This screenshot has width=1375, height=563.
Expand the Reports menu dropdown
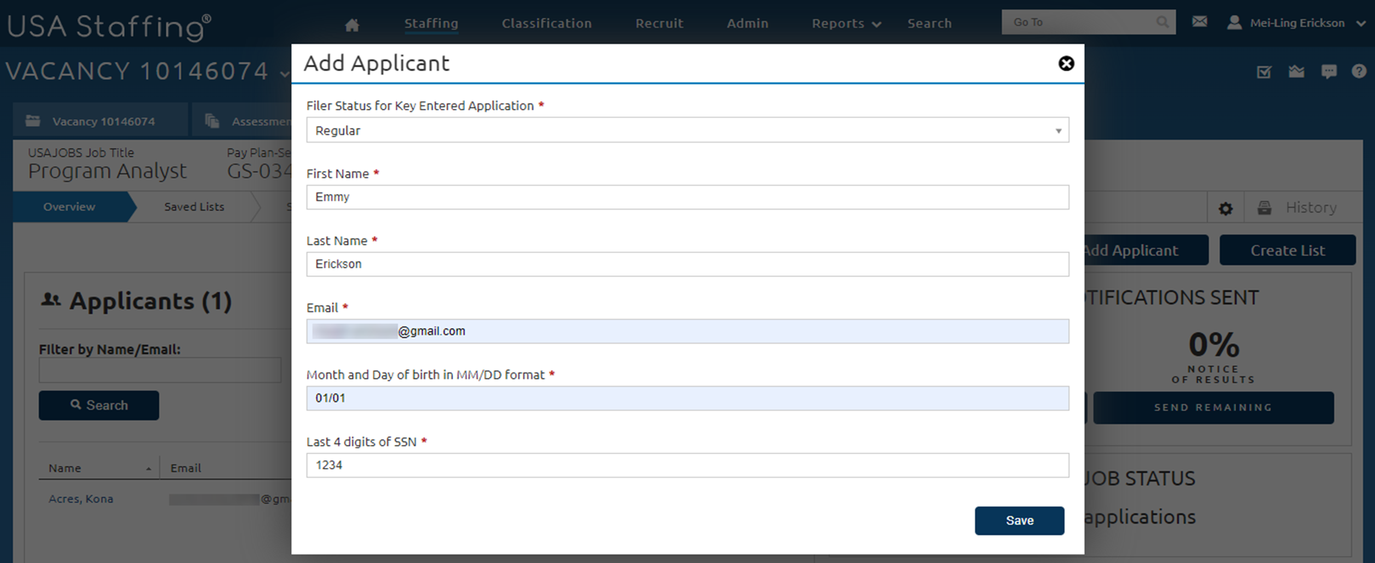click(x=845, y=24)
